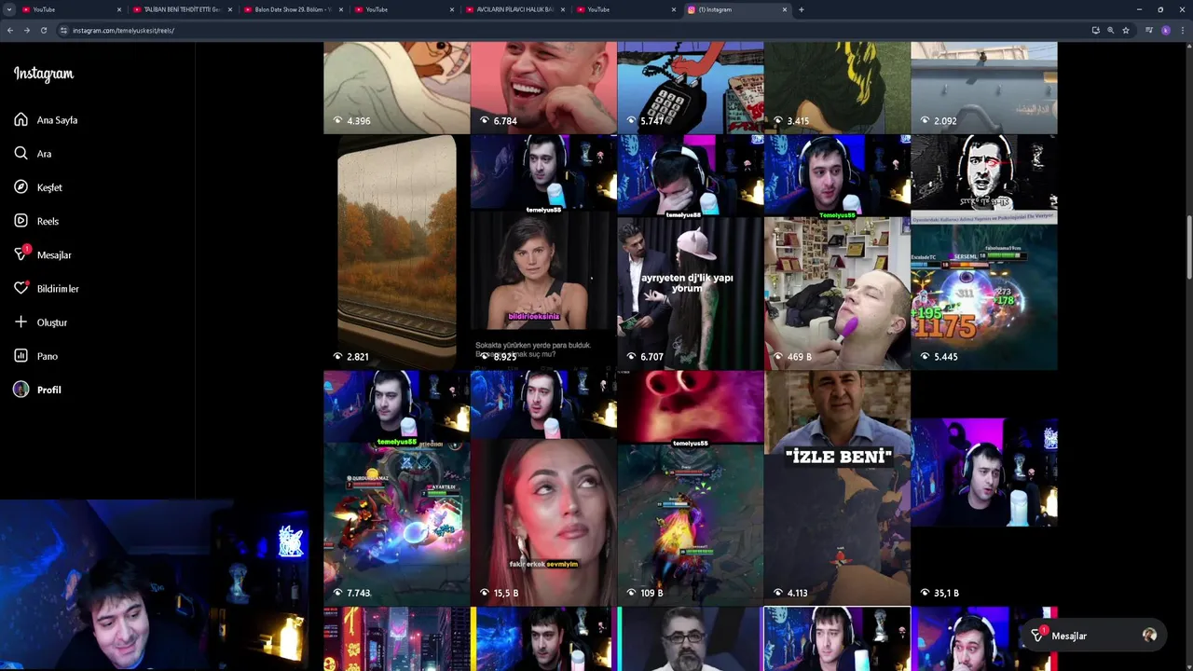Expand the tab search dropdown arrow

(x=9, y=9)
